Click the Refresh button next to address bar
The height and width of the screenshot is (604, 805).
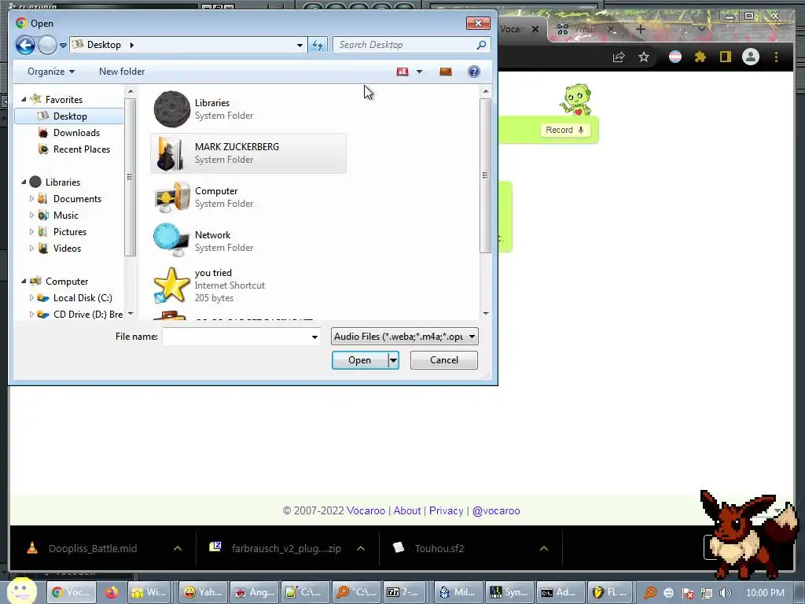[x=318, y=45]
